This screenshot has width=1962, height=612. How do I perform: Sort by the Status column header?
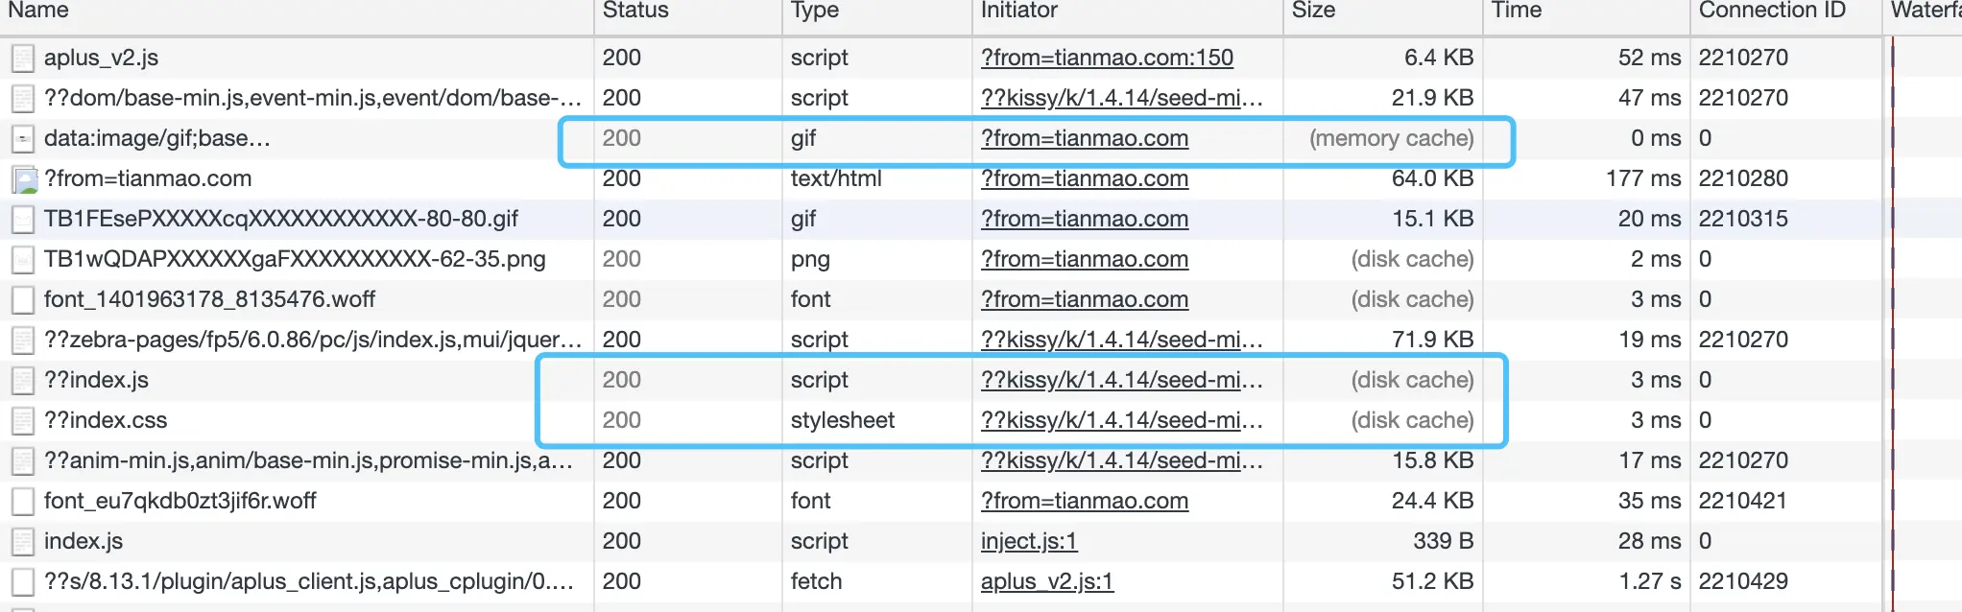tap(635, 11)
